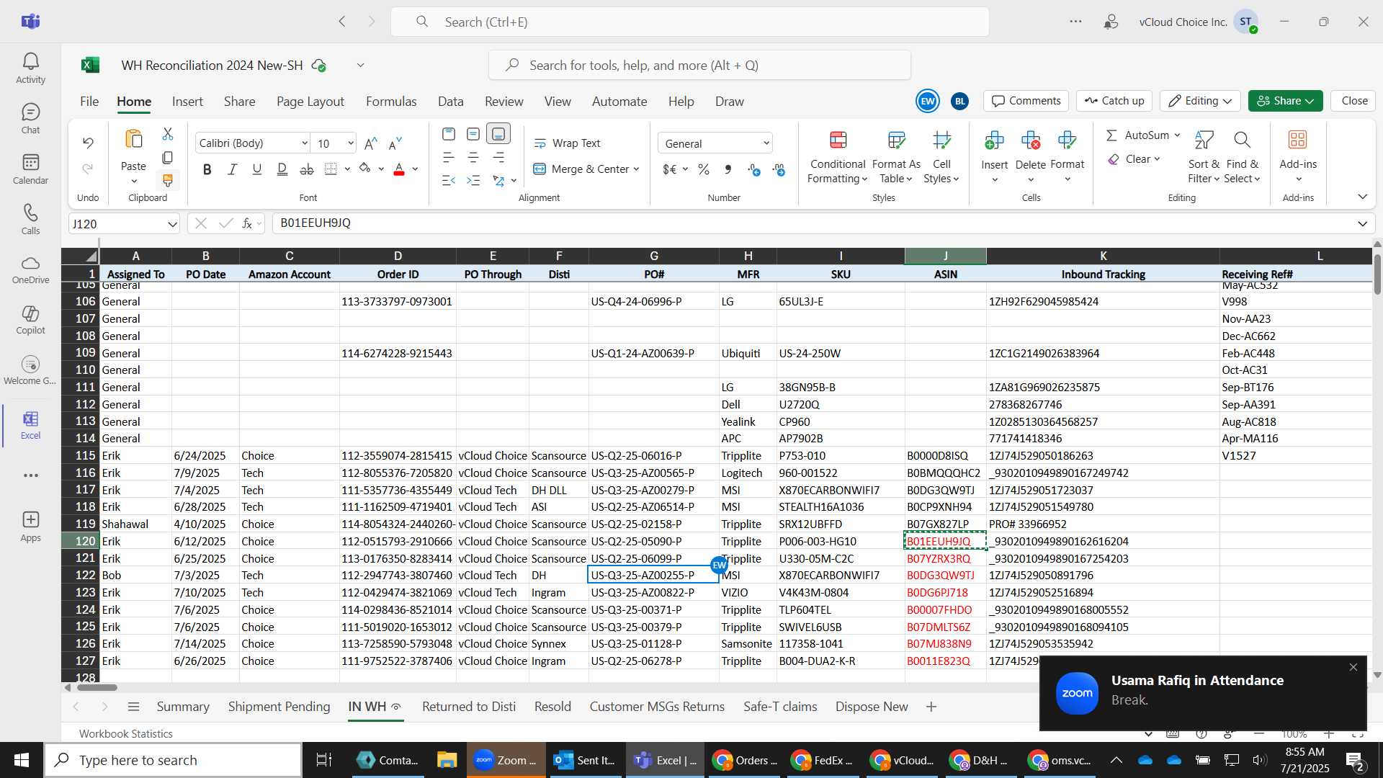Click the Delete cells icon
The image size is (1383, 778).
pyautogui.click(x=1031, y=140)
